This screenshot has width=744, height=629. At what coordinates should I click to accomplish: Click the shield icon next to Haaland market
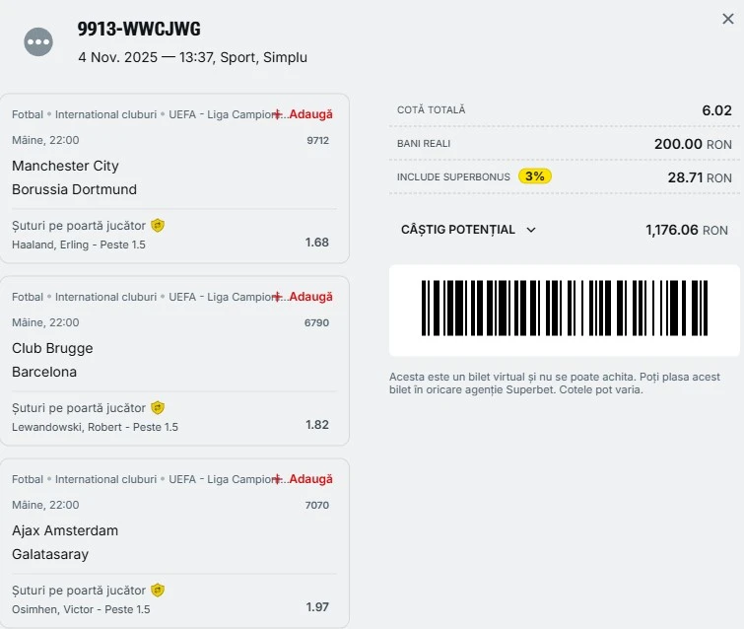pyautogui.click(x=158, y=226)
